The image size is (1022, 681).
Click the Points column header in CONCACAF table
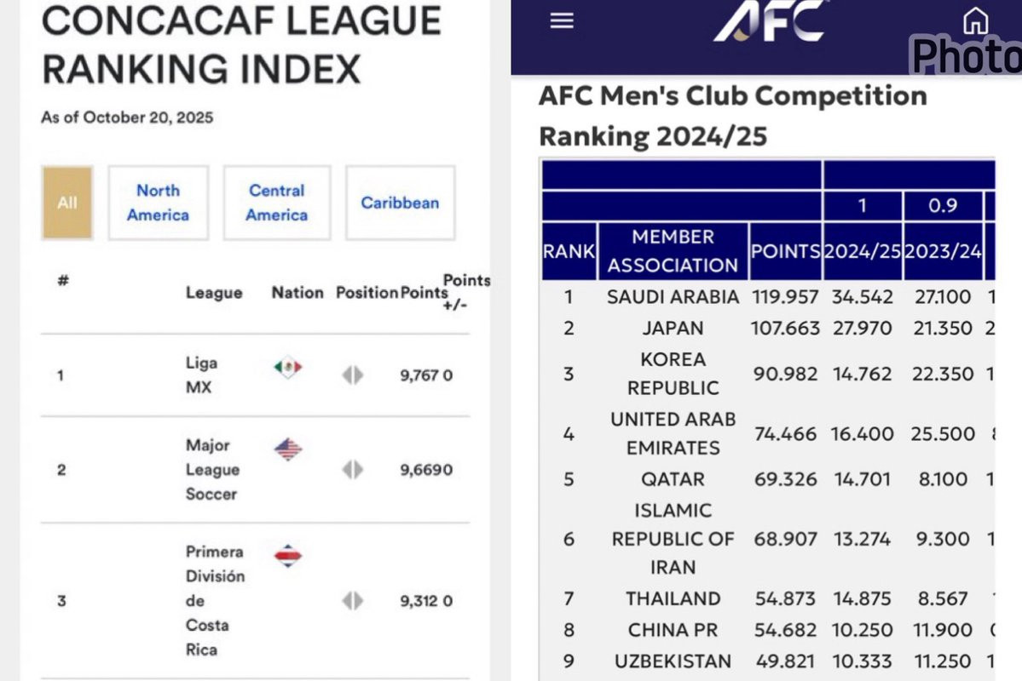point(424,293)
